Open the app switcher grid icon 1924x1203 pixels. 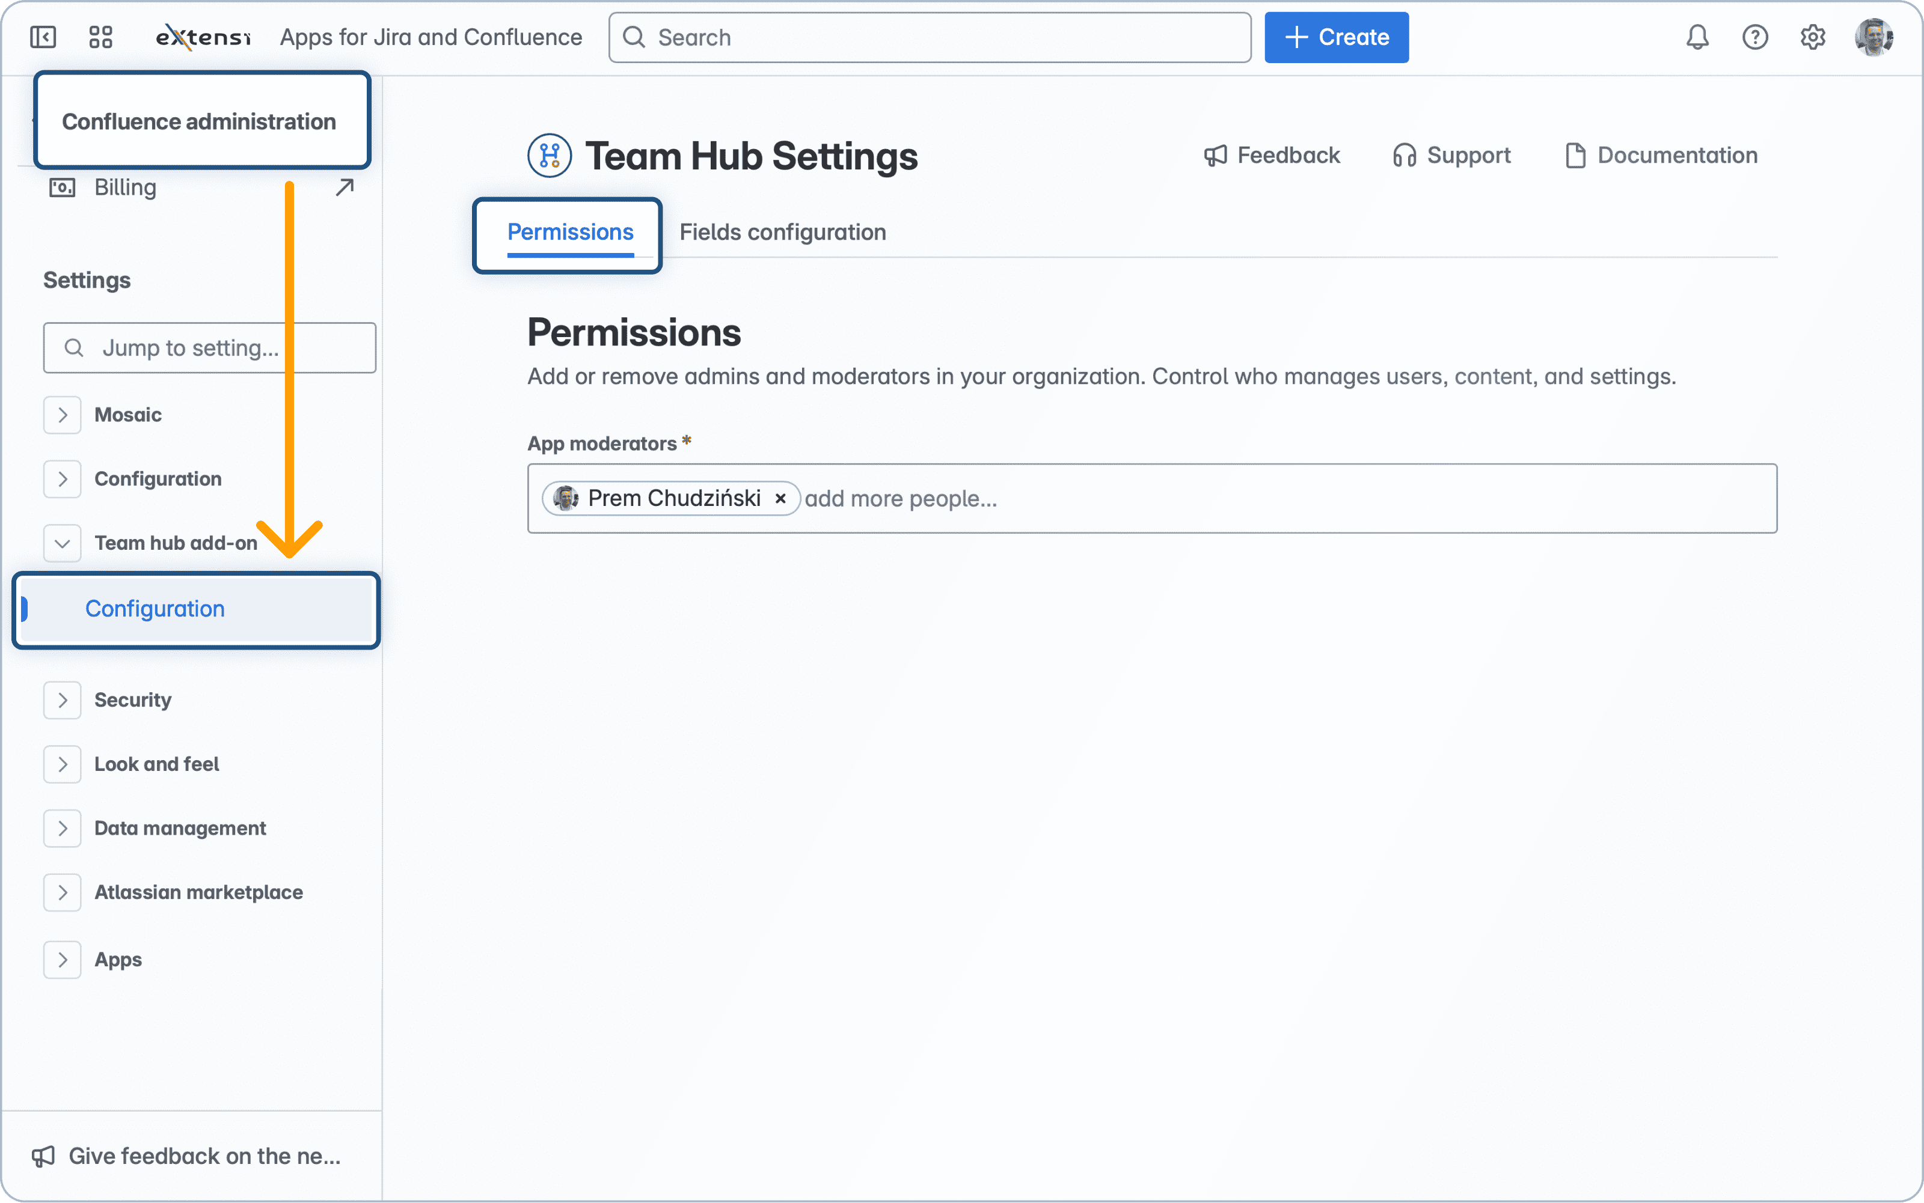click(100, 37)
